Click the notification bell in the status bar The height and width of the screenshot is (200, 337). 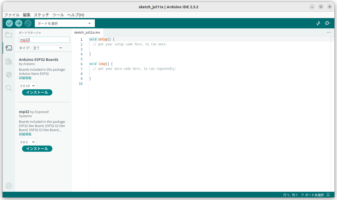coord(328,195)
